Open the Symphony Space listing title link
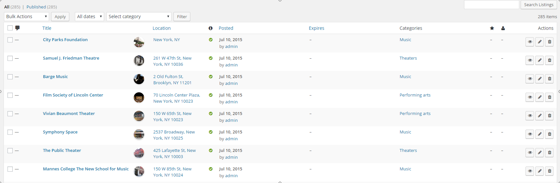This screenshot has height=183, width=560. (x=60, y=132)
